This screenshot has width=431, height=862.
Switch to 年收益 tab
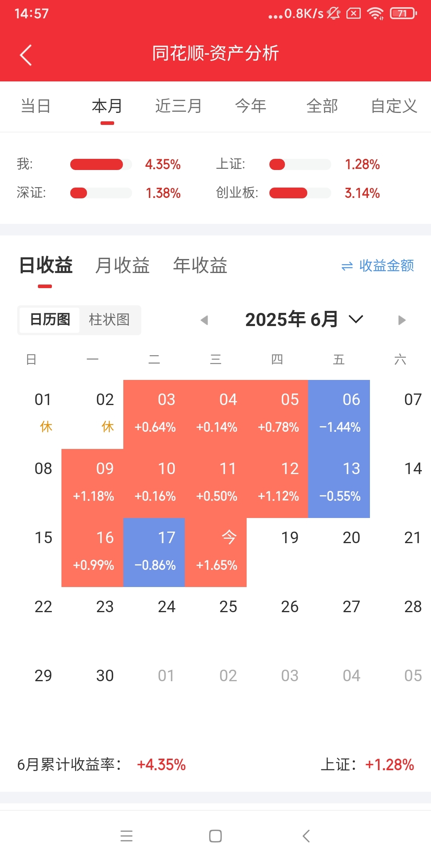200,265
